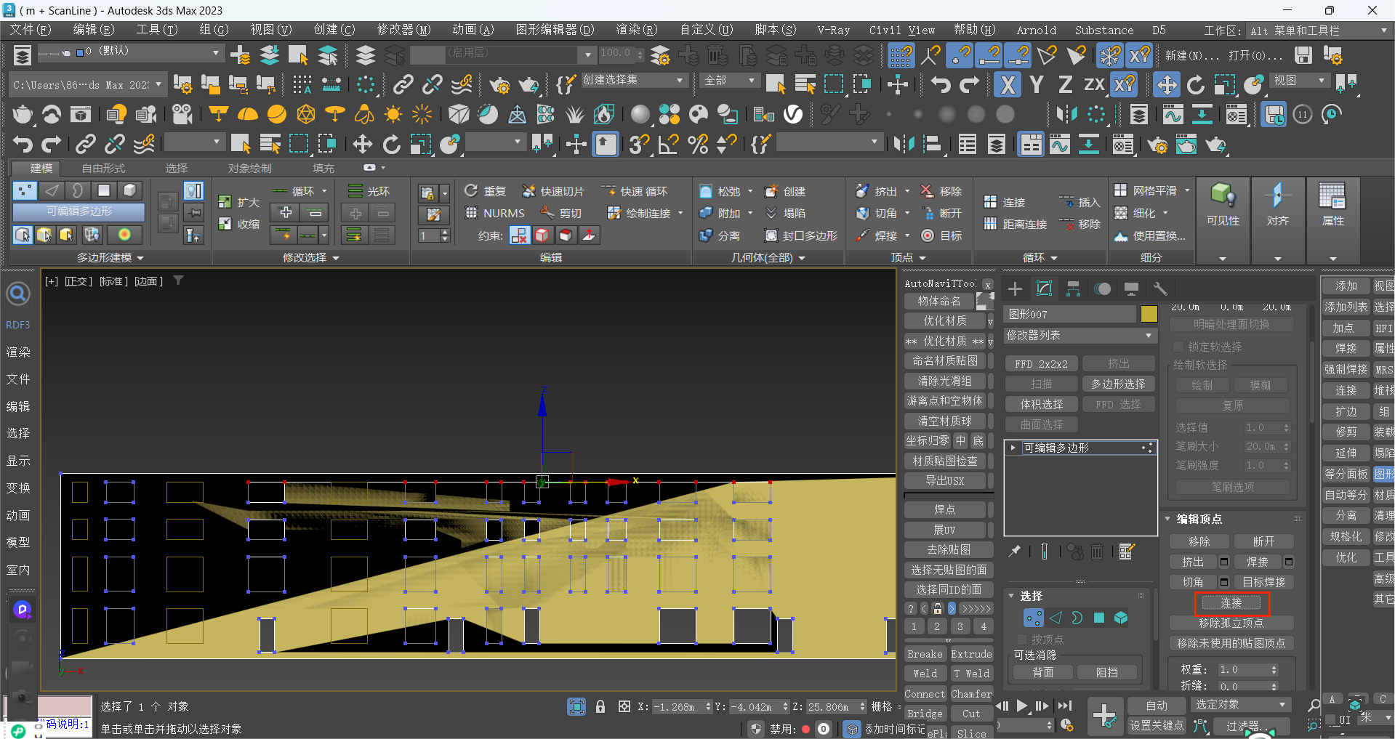This screenshot has width=1395, height=739.
Task: Toggle the 自动 auto key button
Action: point(1156,706)
